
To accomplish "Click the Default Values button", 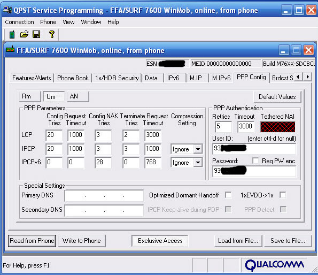I will click(277, 97).
